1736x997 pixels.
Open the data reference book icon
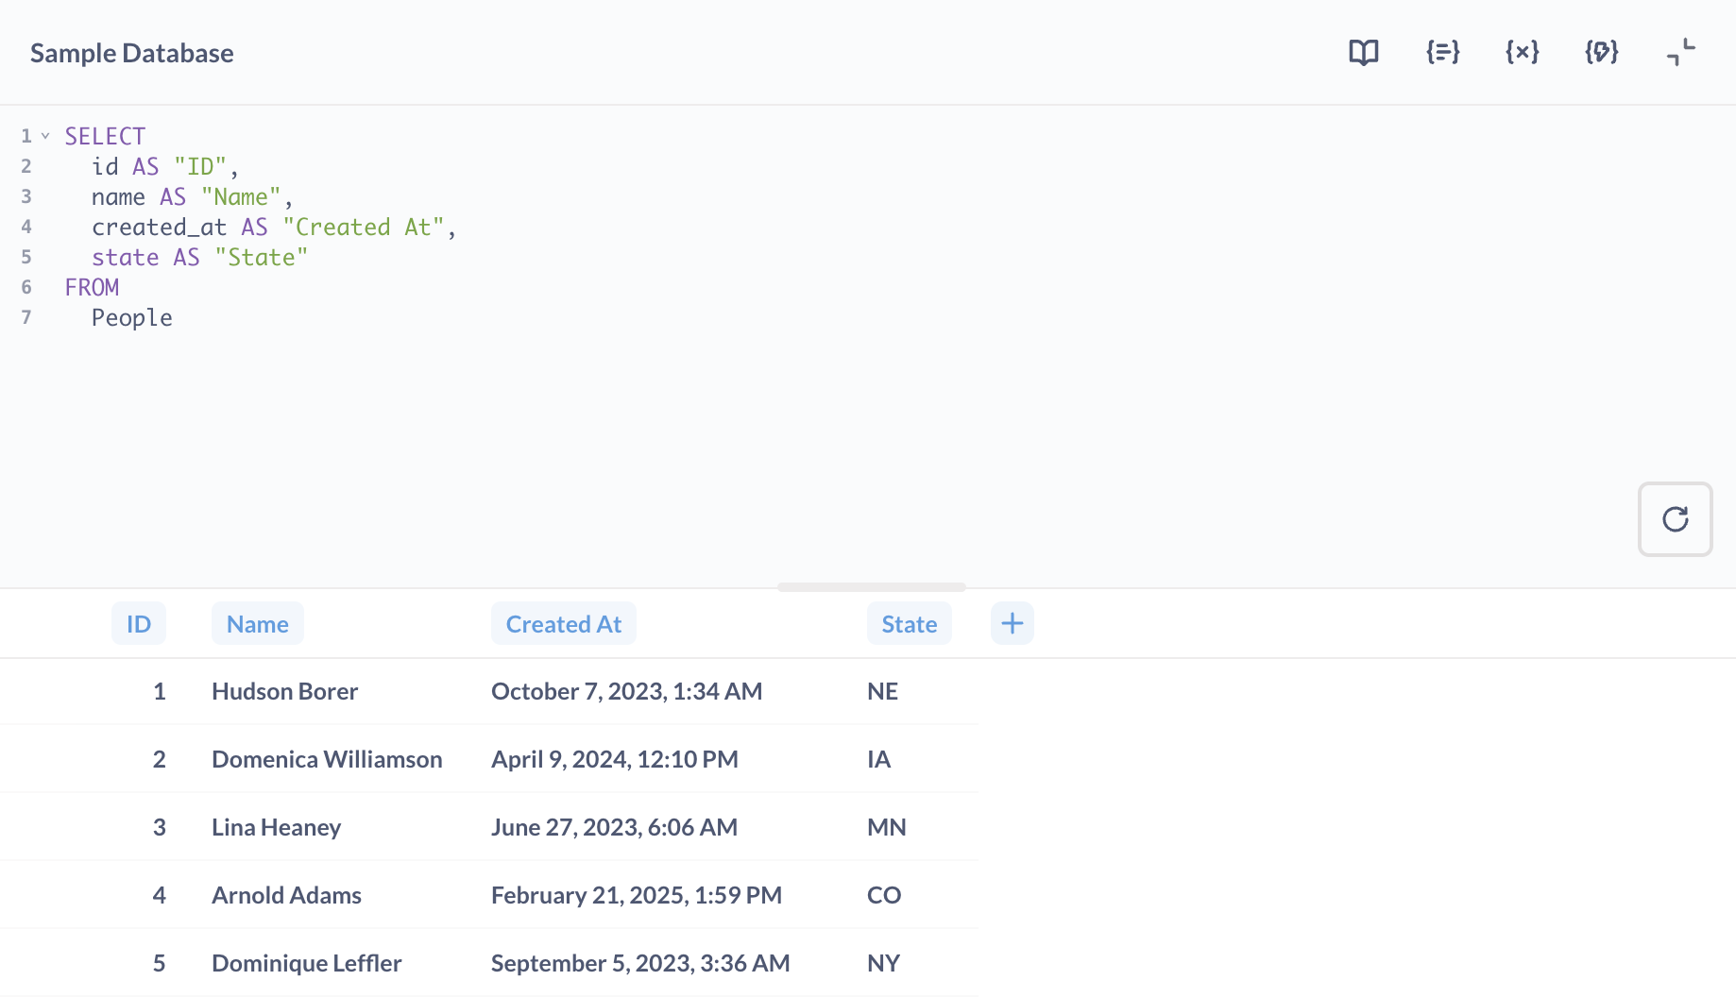tap(1363, 52)
